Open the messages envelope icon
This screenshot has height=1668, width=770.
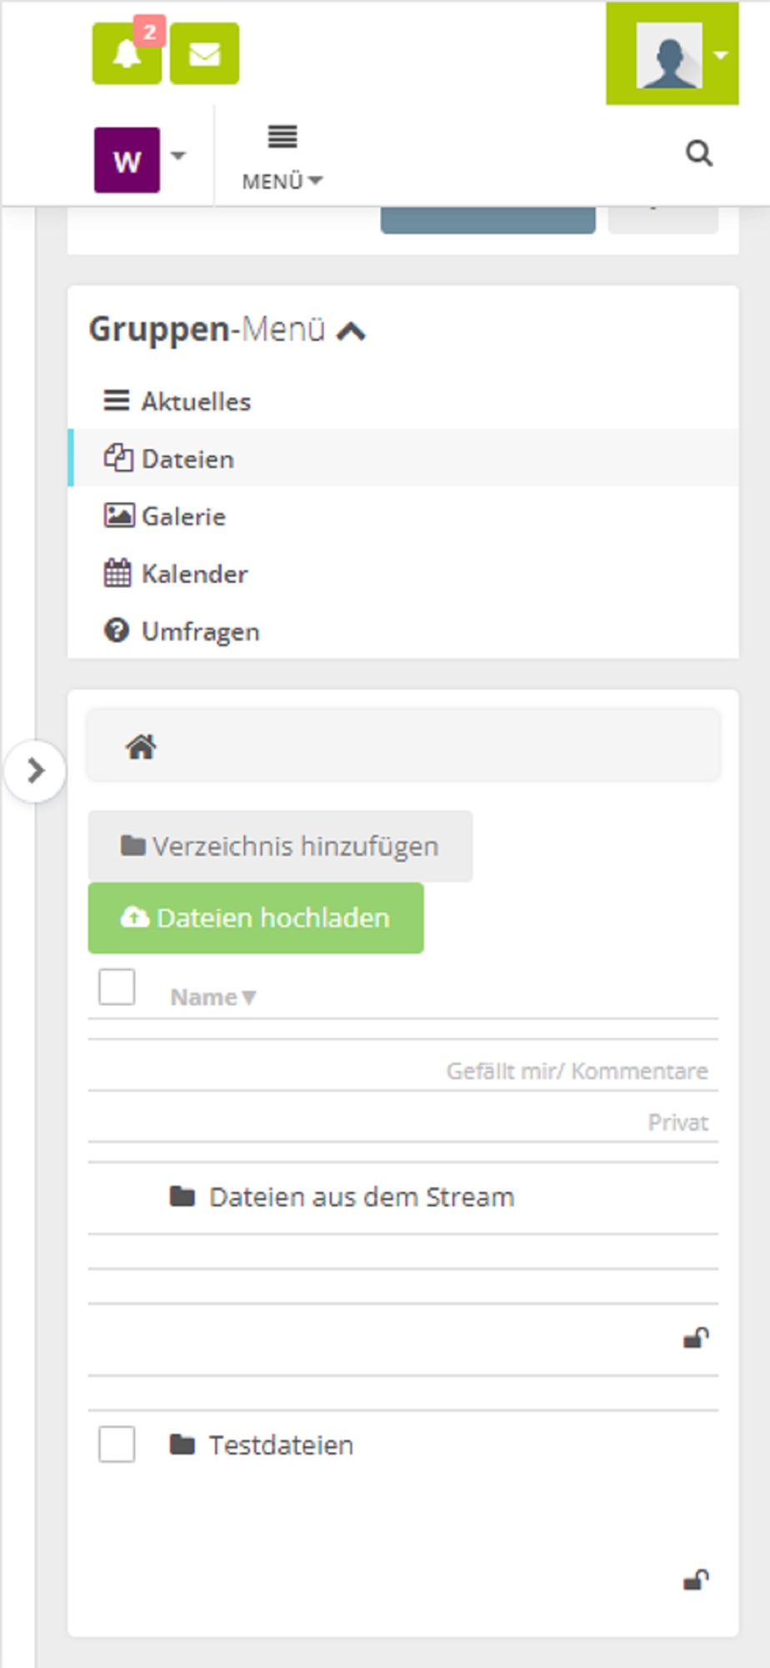click(x=204, y=53)
